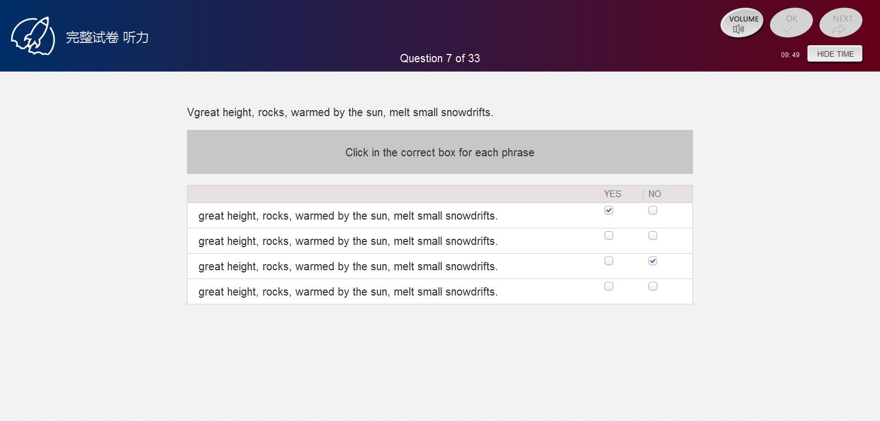This screenshot has height=421, width=880.
Task: Go to the next question with NEXT
Action: pos(840,23)
